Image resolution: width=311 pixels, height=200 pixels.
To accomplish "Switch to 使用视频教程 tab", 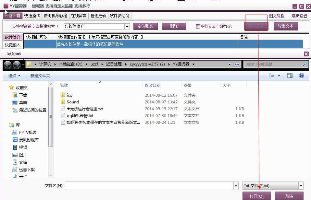I will click(55, 16).
